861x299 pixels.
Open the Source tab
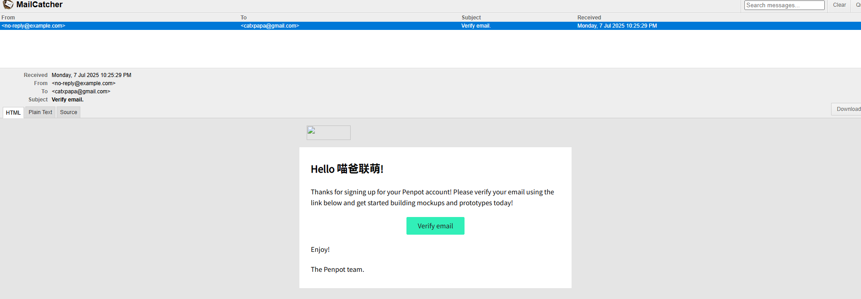point(68,112)
